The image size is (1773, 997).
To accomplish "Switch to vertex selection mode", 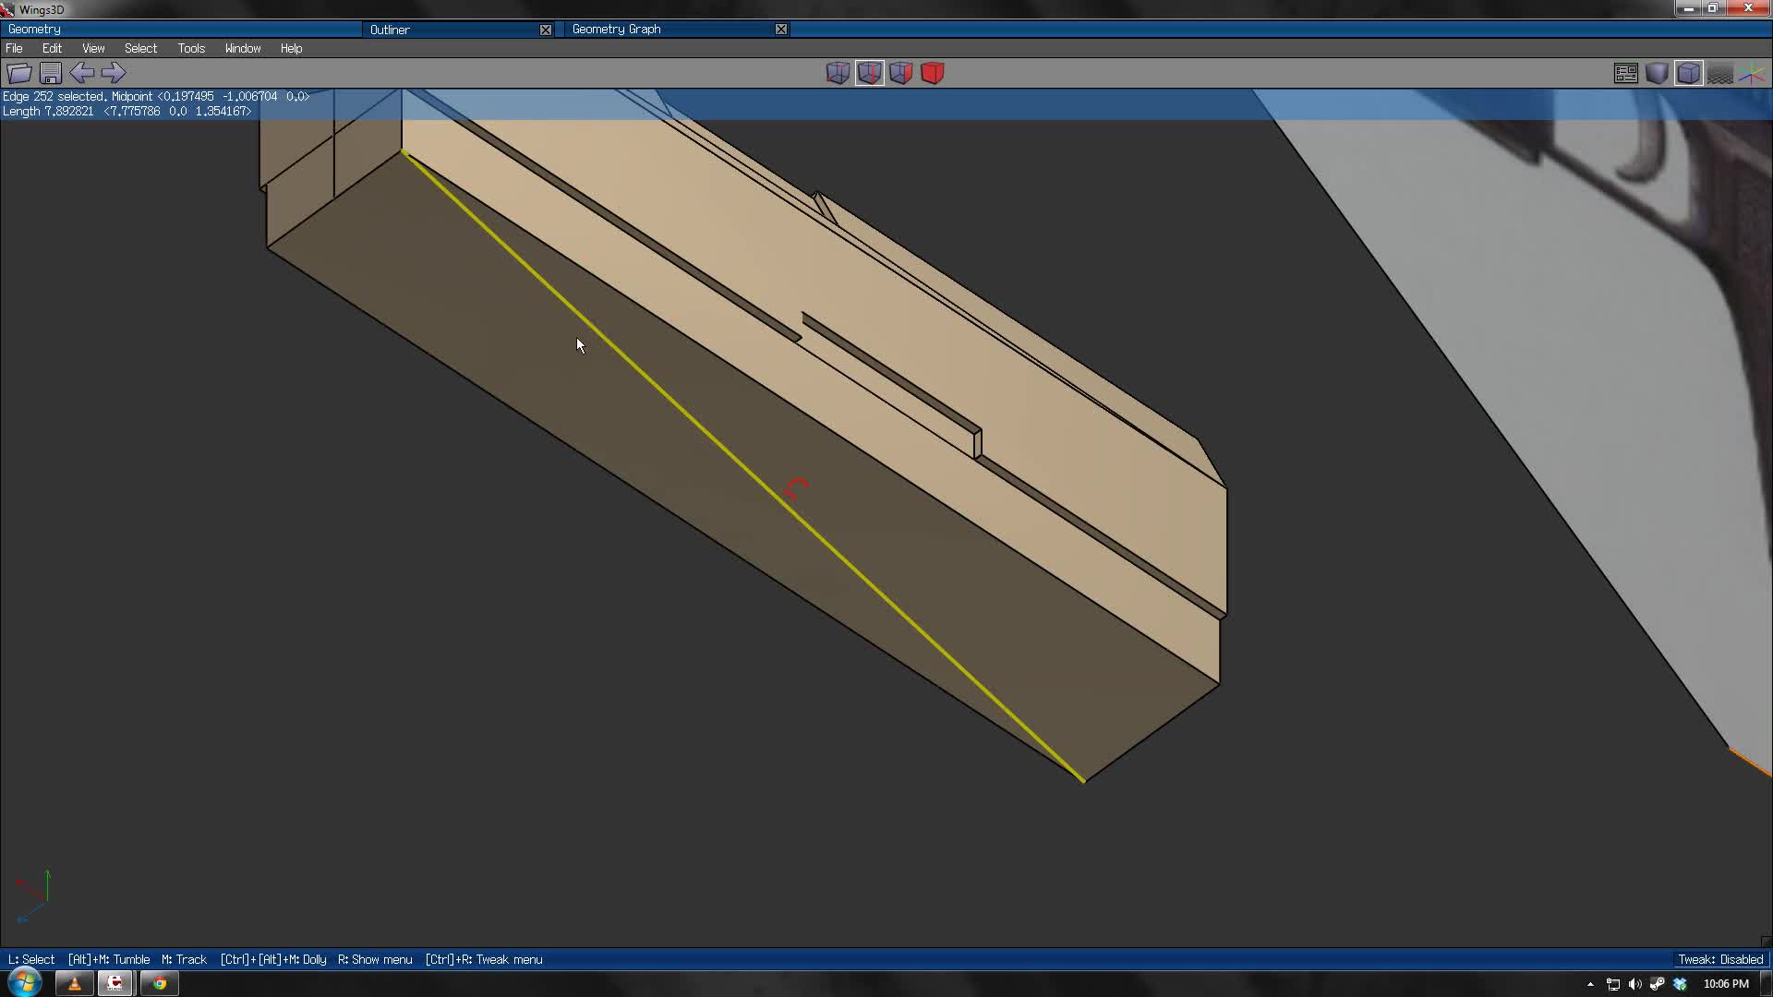I will click(838, 73).
